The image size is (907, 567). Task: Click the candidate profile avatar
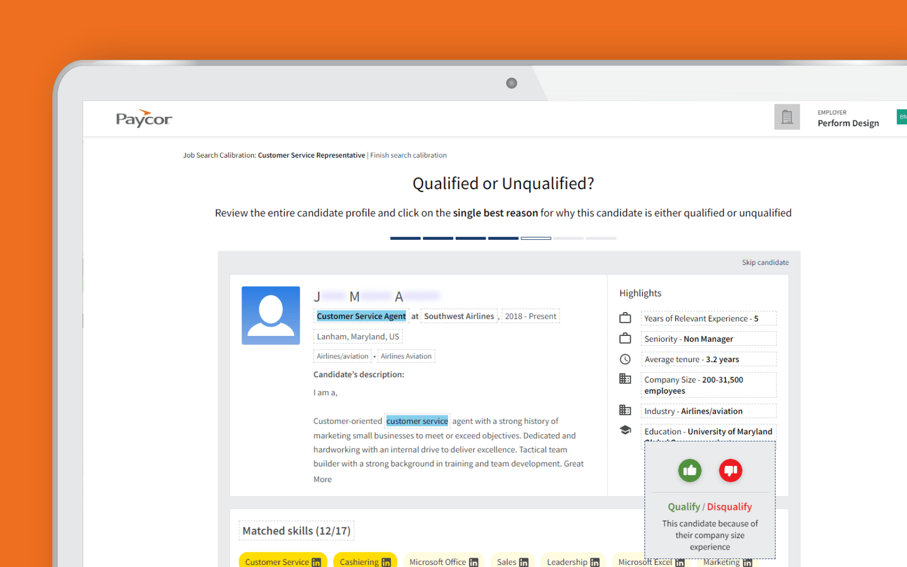click(x=271, y=315)
